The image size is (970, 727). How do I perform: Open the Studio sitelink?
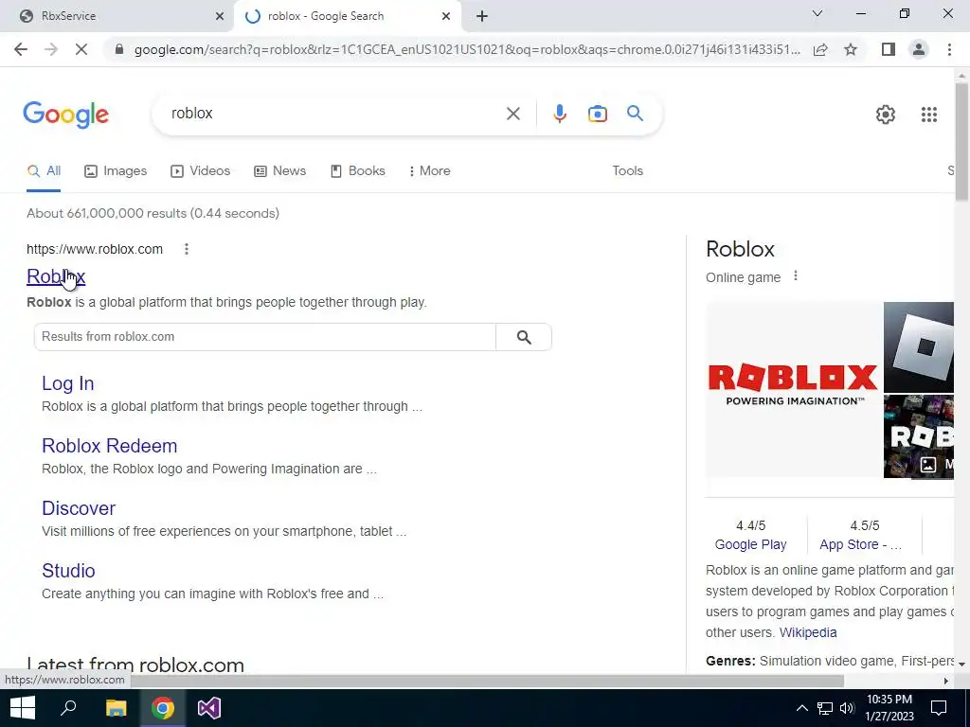point(68,571)
